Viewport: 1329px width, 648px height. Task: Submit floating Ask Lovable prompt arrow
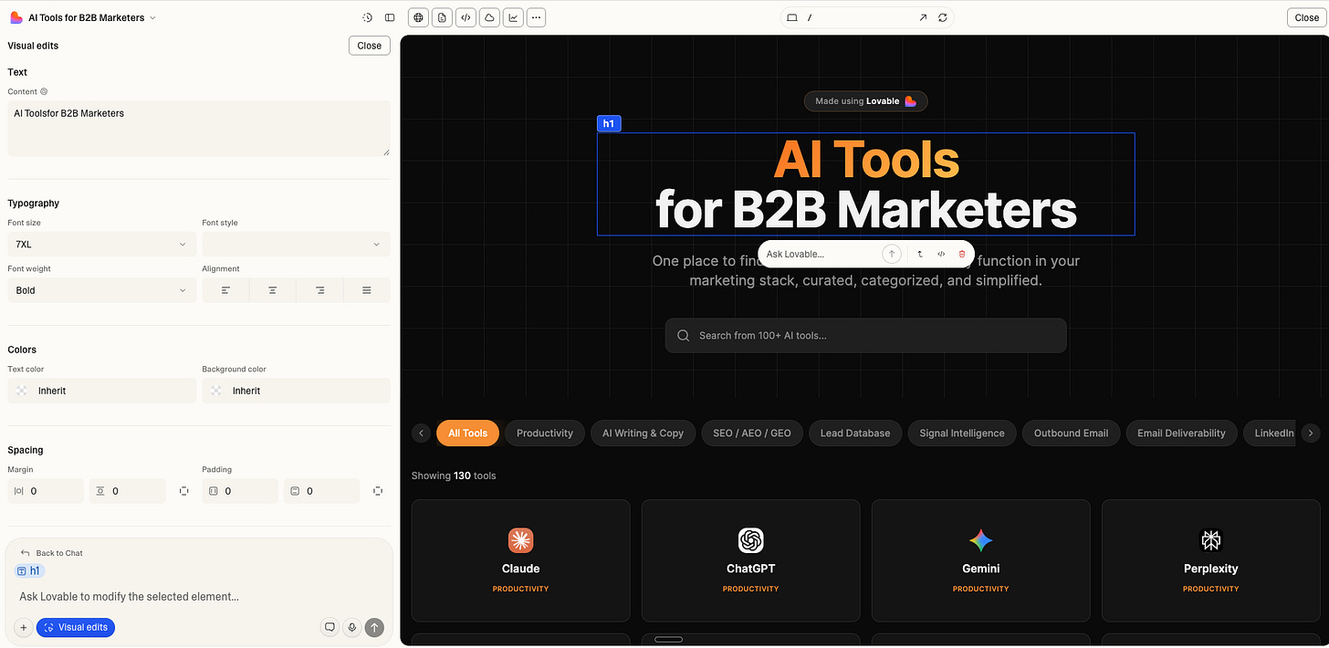pyautogui.click(x=892, y=254)
